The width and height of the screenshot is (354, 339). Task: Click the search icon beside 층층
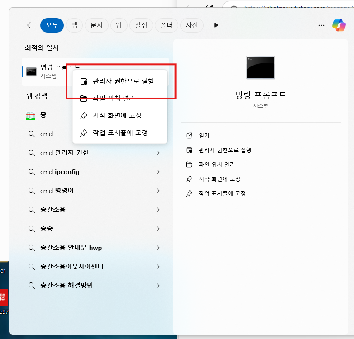coord(31,229)
